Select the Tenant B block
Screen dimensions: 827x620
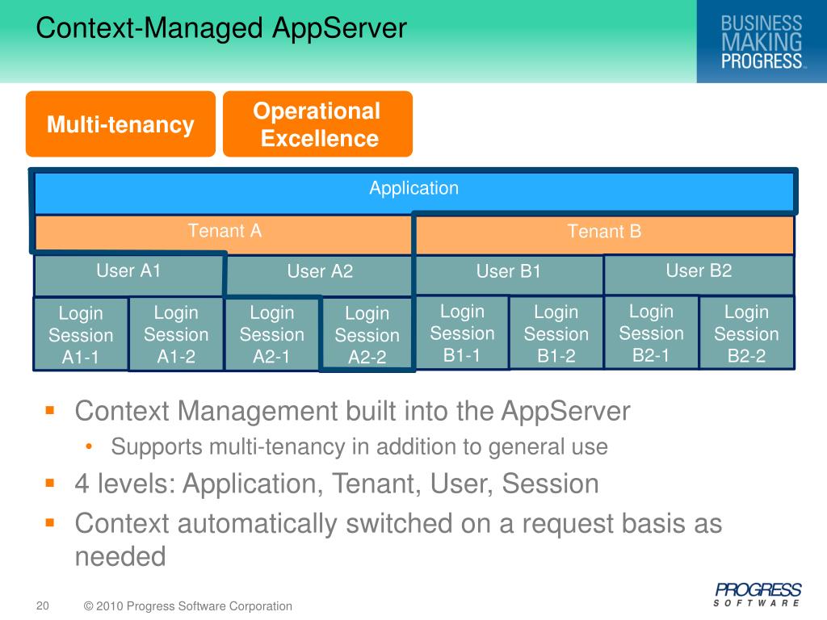[604, 233]
